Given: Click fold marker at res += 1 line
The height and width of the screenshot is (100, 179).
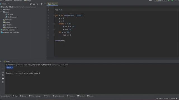Looking at the screenshot, I should [54, 35].
